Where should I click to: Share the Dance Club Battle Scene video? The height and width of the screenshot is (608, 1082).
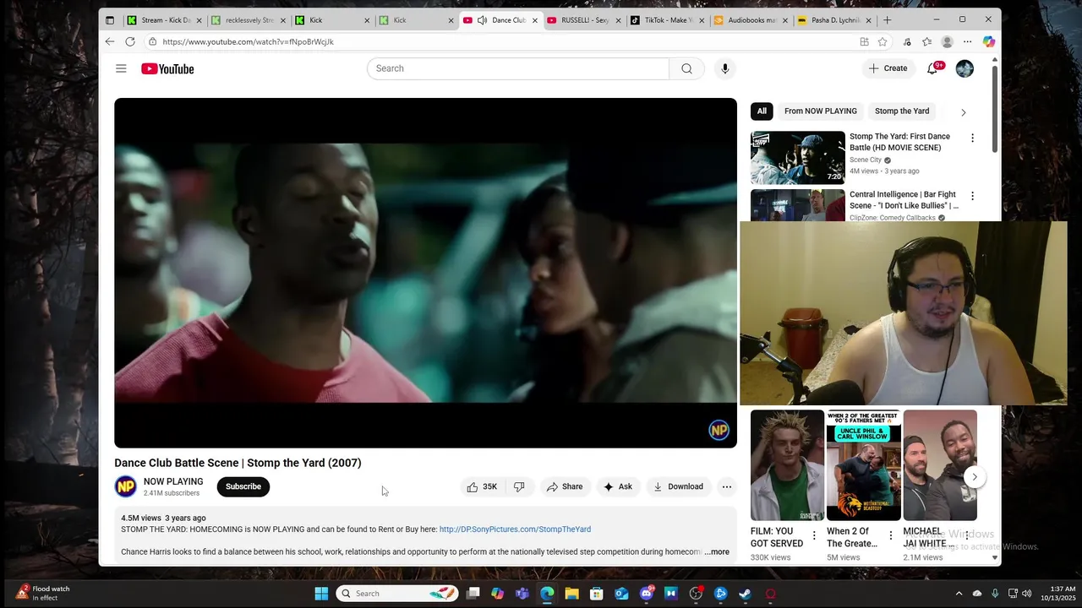pyautogui.click(x=565, y=486)
